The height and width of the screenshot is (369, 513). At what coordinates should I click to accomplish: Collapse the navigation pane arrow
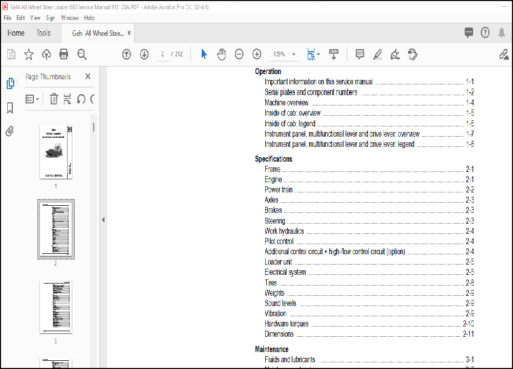tap(103, 220)
